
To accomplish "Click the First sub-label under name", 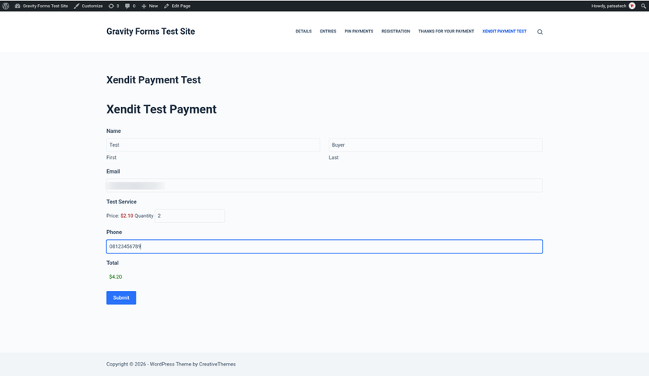I will pyautogui.click(x=111, y=157).
